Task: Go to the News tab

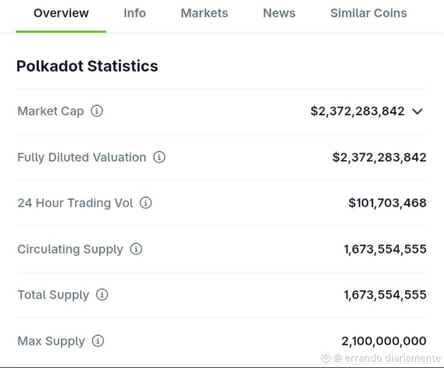Action: point(279,13)
